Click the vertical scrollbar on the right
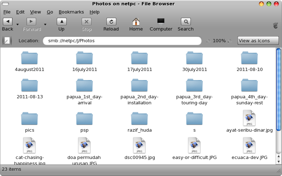 [278, 106]
